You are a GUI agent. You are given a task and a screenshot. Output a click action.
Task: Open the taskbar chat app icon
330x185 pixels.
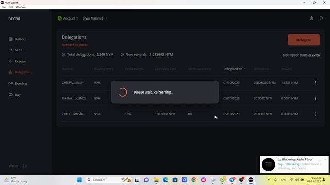(146, 180)
